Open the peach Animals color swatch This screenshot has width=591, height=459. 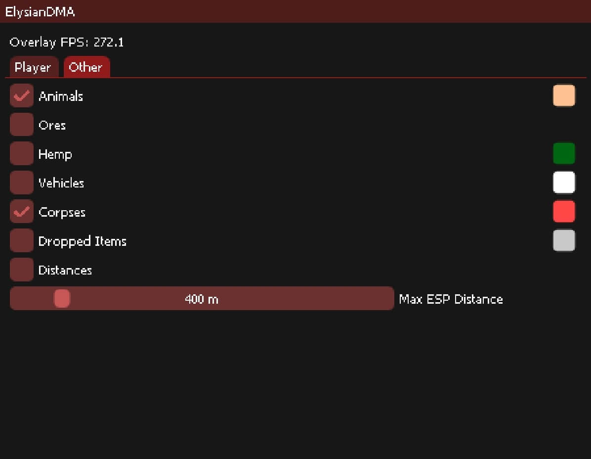(564, 95)
